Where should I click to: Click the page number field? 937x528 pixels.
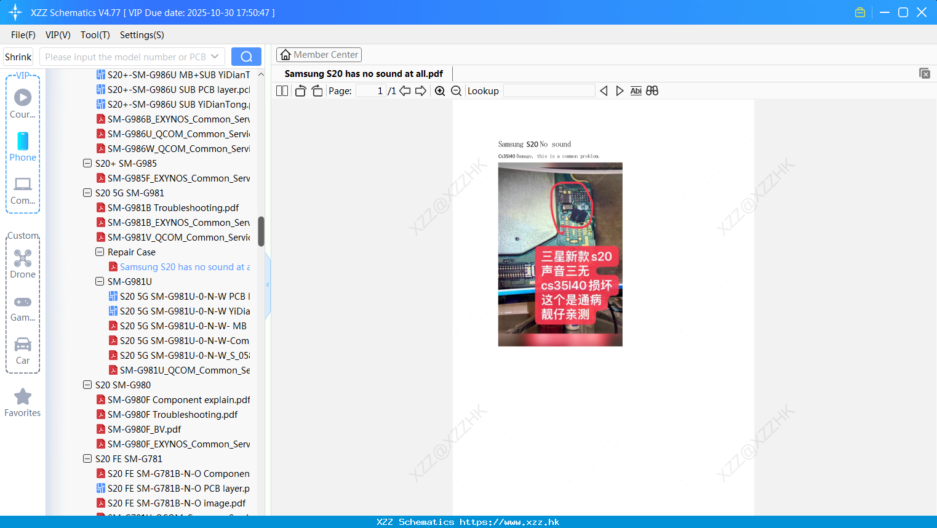coord(371,91)
